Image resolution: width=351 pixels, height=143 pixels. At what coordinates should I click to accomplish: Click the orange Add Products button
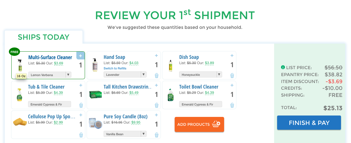199,124
